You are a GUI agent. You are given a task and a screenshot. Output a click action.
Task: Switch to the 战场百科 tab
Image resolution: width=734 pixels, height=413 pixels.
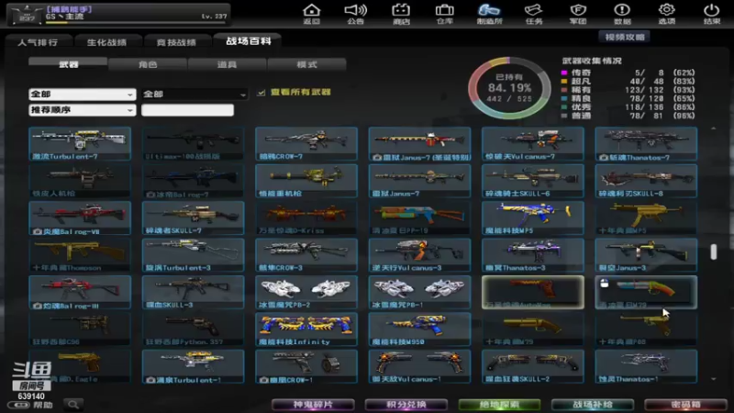(x=248, y=41)
